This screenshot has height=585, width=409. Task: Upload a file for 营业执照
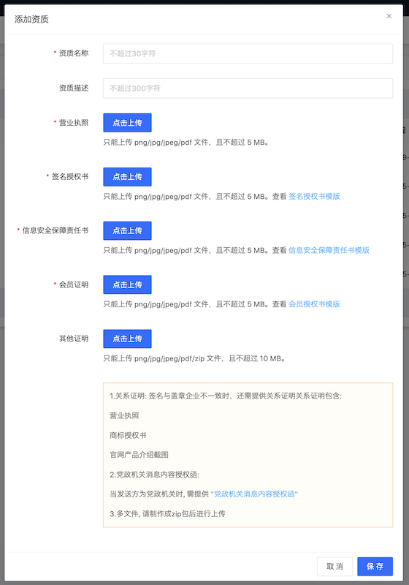coord(127,123)
